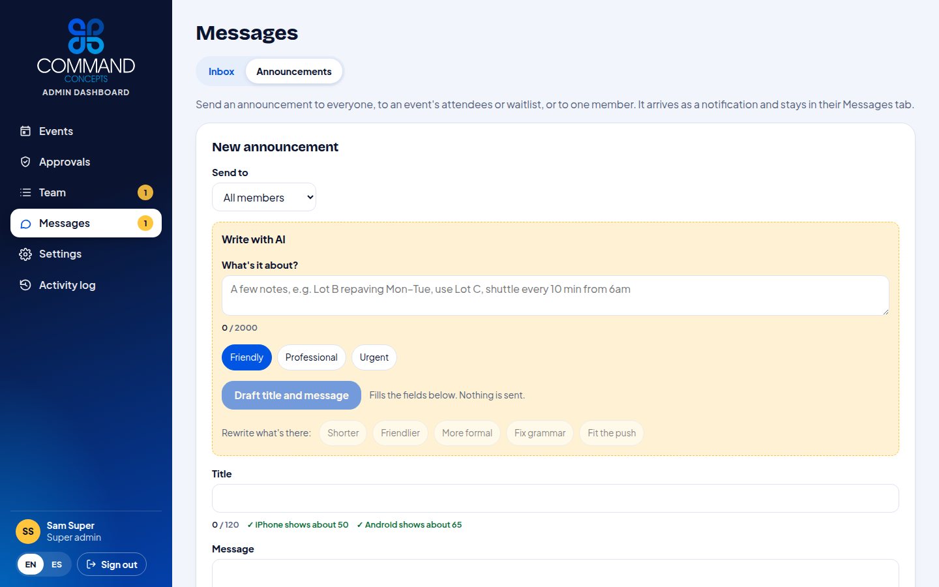This screenshot has width=939, height=587.
Task: Select the Urgent tone
Action: click(374, 357)
